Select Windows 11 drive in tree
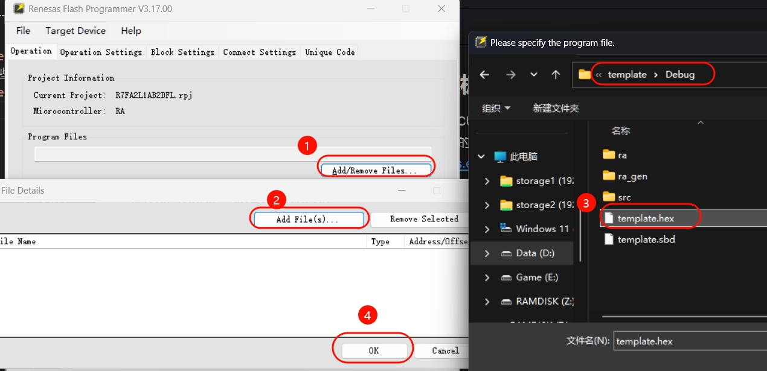This screenshot has width=767, height=371. click(536, 229)
